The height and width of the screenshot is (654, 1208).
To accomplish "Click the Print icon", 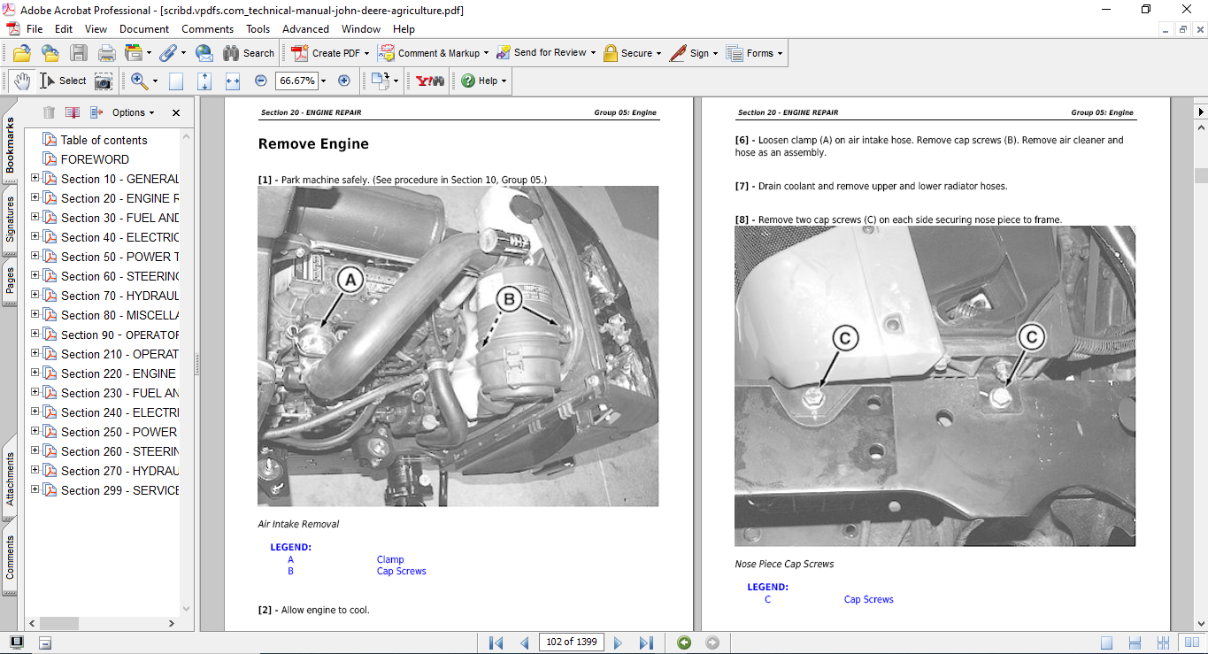I will point(106,52).
